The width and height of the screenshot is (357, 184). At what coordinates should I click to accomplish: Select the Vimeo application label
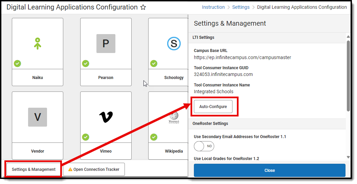click(106, 151)
